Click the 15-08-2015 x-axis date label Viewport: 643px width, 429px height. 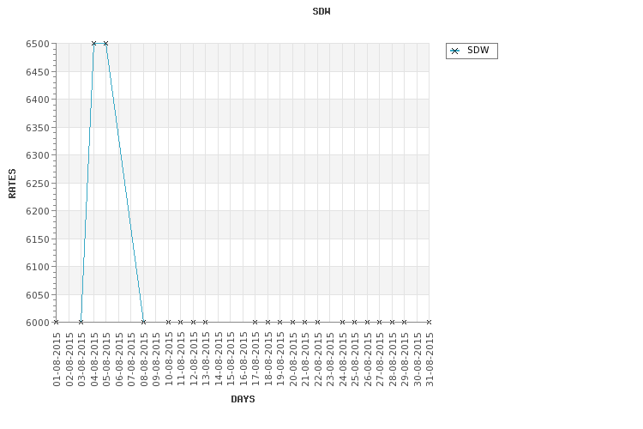pos(231,360)
